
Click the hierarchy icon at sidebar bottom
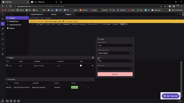(x=3, y=54)
